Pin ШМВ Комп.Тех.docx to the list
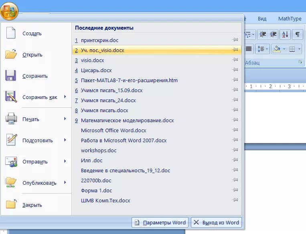Viewport: 306px width, 234px height. [235, 200]
